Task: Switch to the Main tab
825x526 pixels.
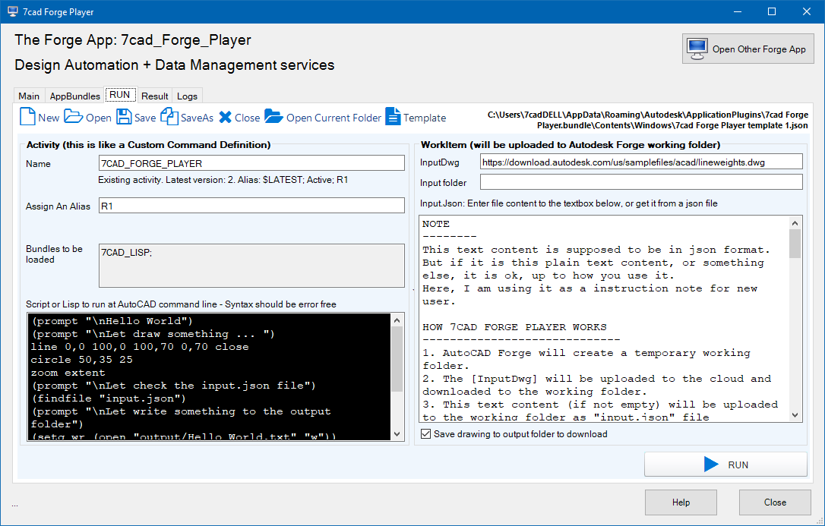Action: [29, 96]
